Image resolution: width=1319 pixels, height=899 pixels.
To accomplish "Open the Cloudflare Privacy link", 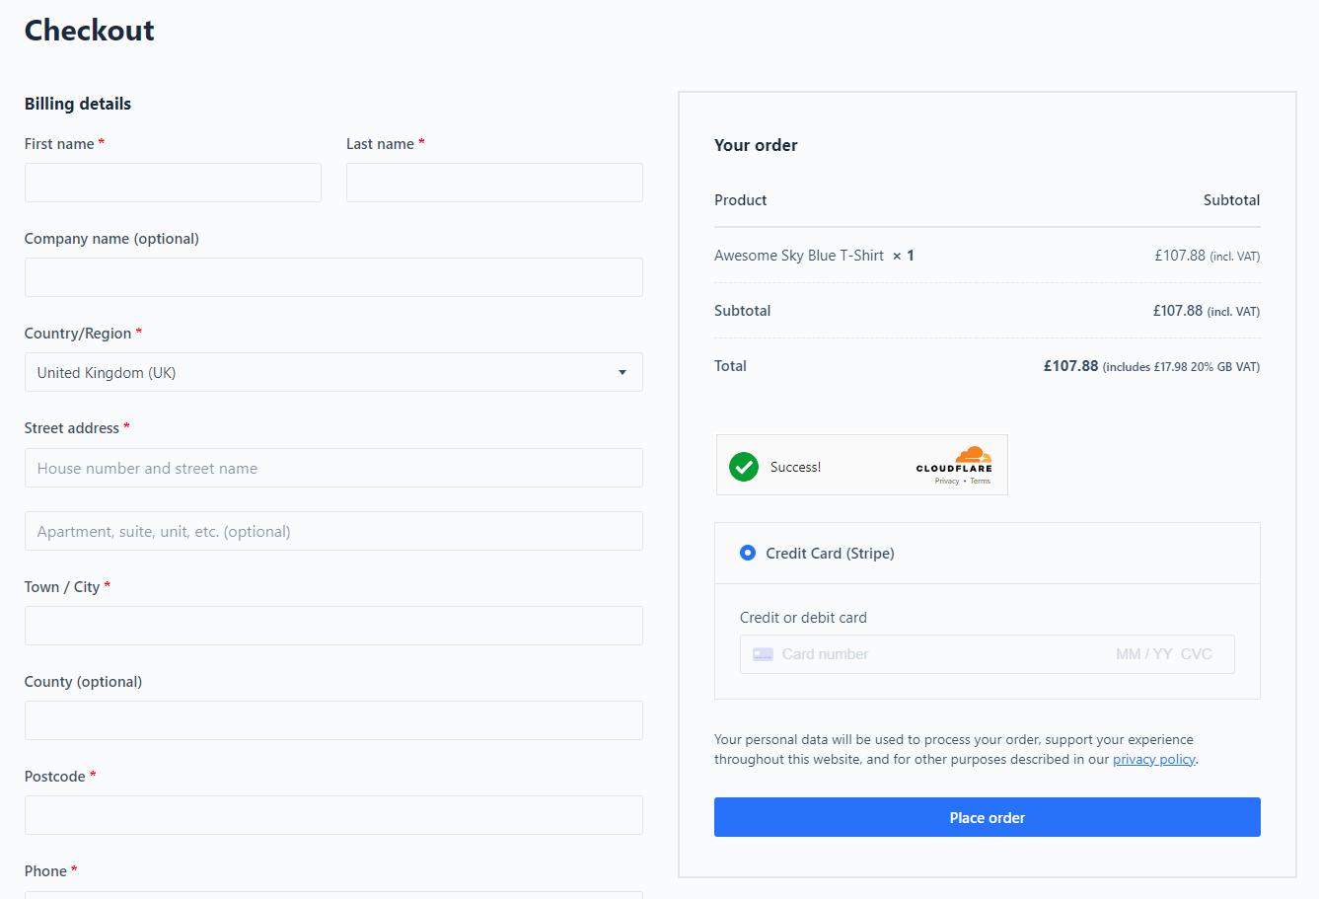I will coord(947,482).
